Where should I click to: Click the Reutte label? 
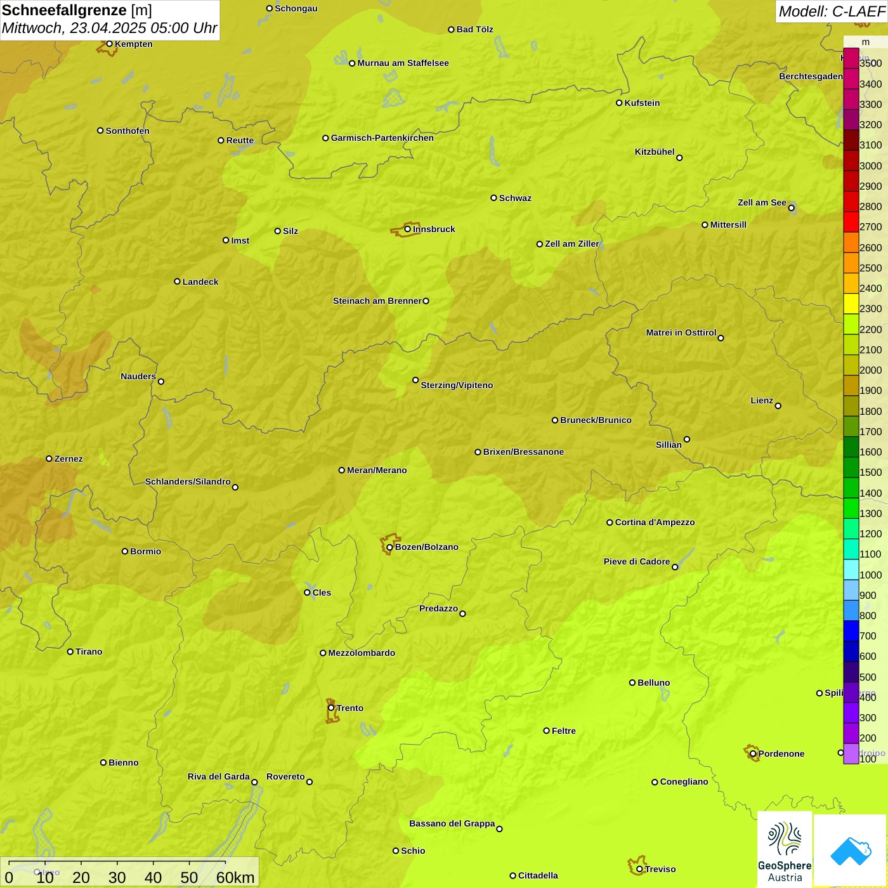point(240,140)
